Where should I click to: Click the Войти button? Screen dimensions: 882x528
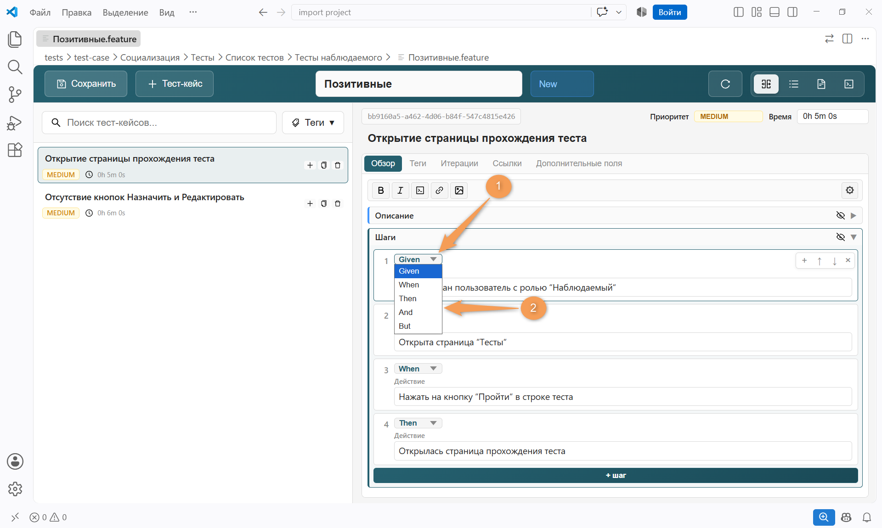669,12
